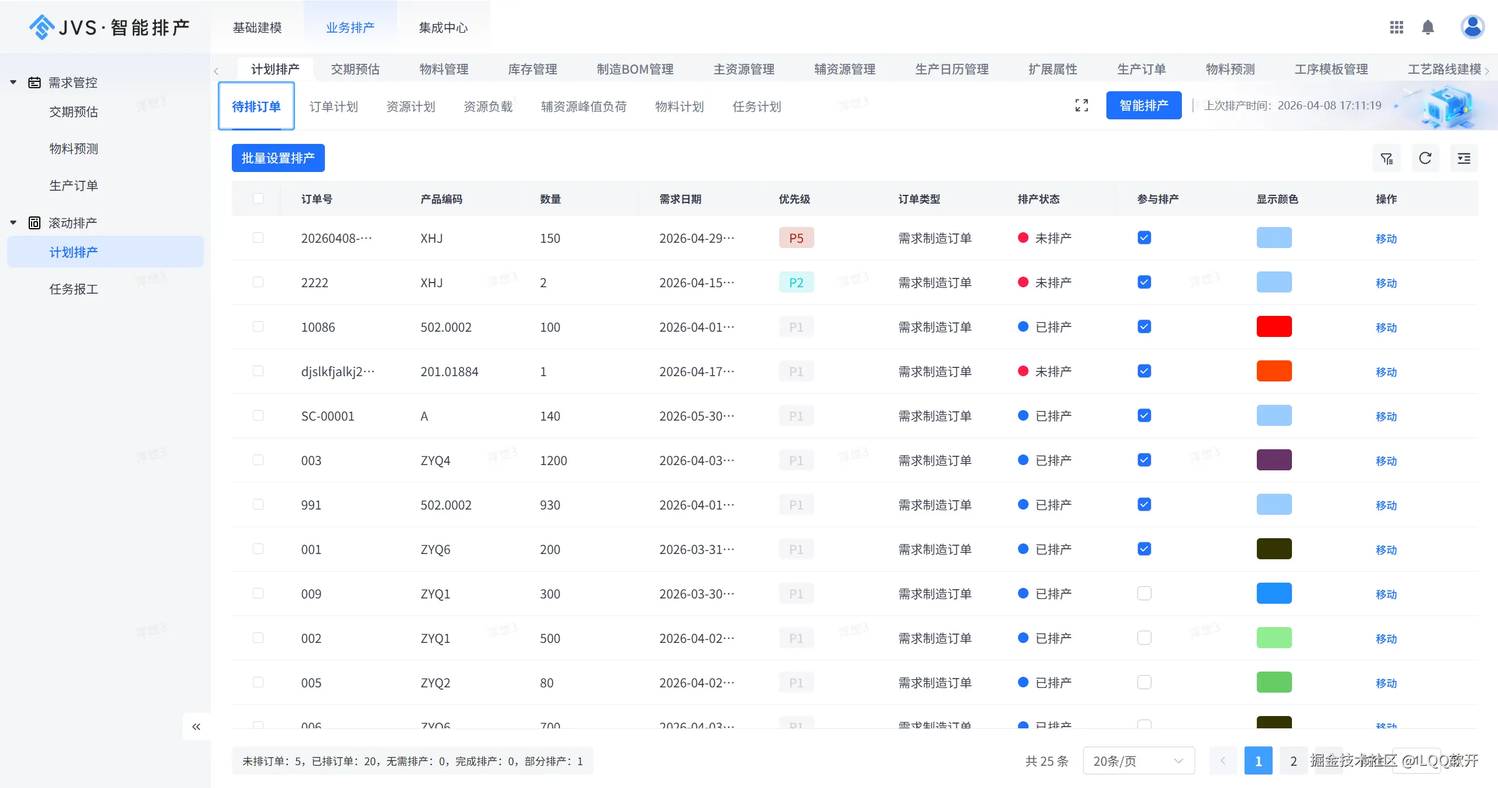Viewport: 1498px width, 788px height.
Task: Open the column settings icon
Action: (1463, 159)
